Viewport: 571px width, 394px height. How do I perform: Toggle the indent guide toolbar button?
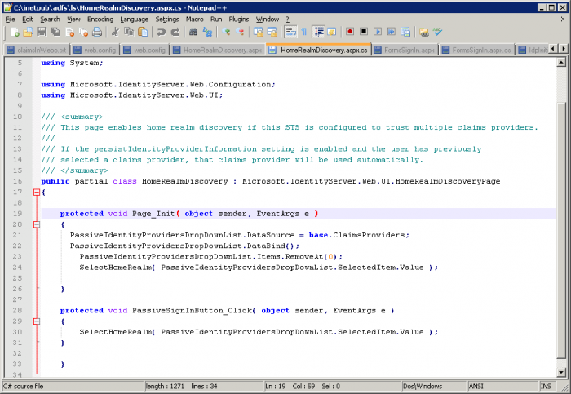[319, 32]
